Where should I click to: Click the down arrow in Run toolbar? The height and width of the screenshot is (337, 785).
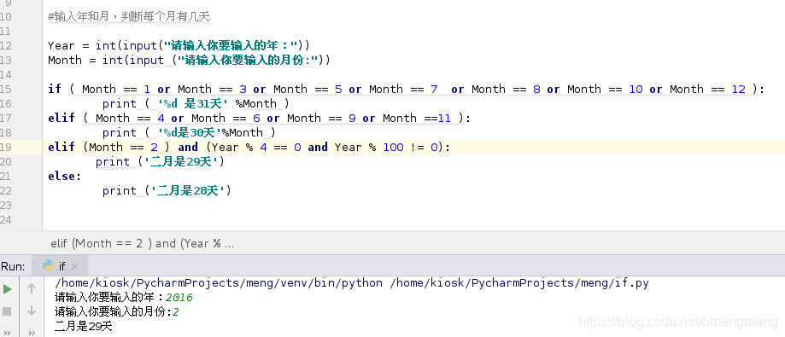click(31, 311)
